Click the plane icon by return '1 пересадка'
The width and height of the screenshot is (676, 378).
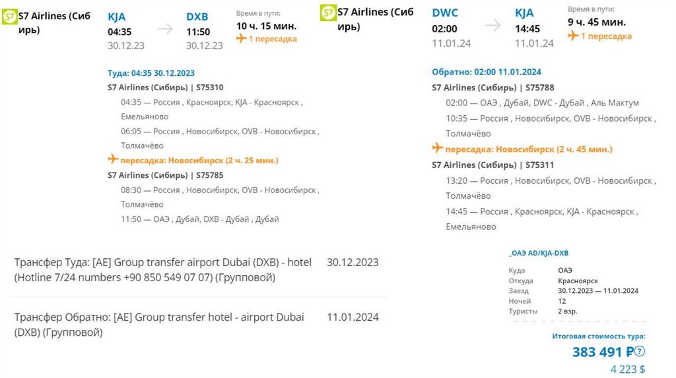pos(573,36)
